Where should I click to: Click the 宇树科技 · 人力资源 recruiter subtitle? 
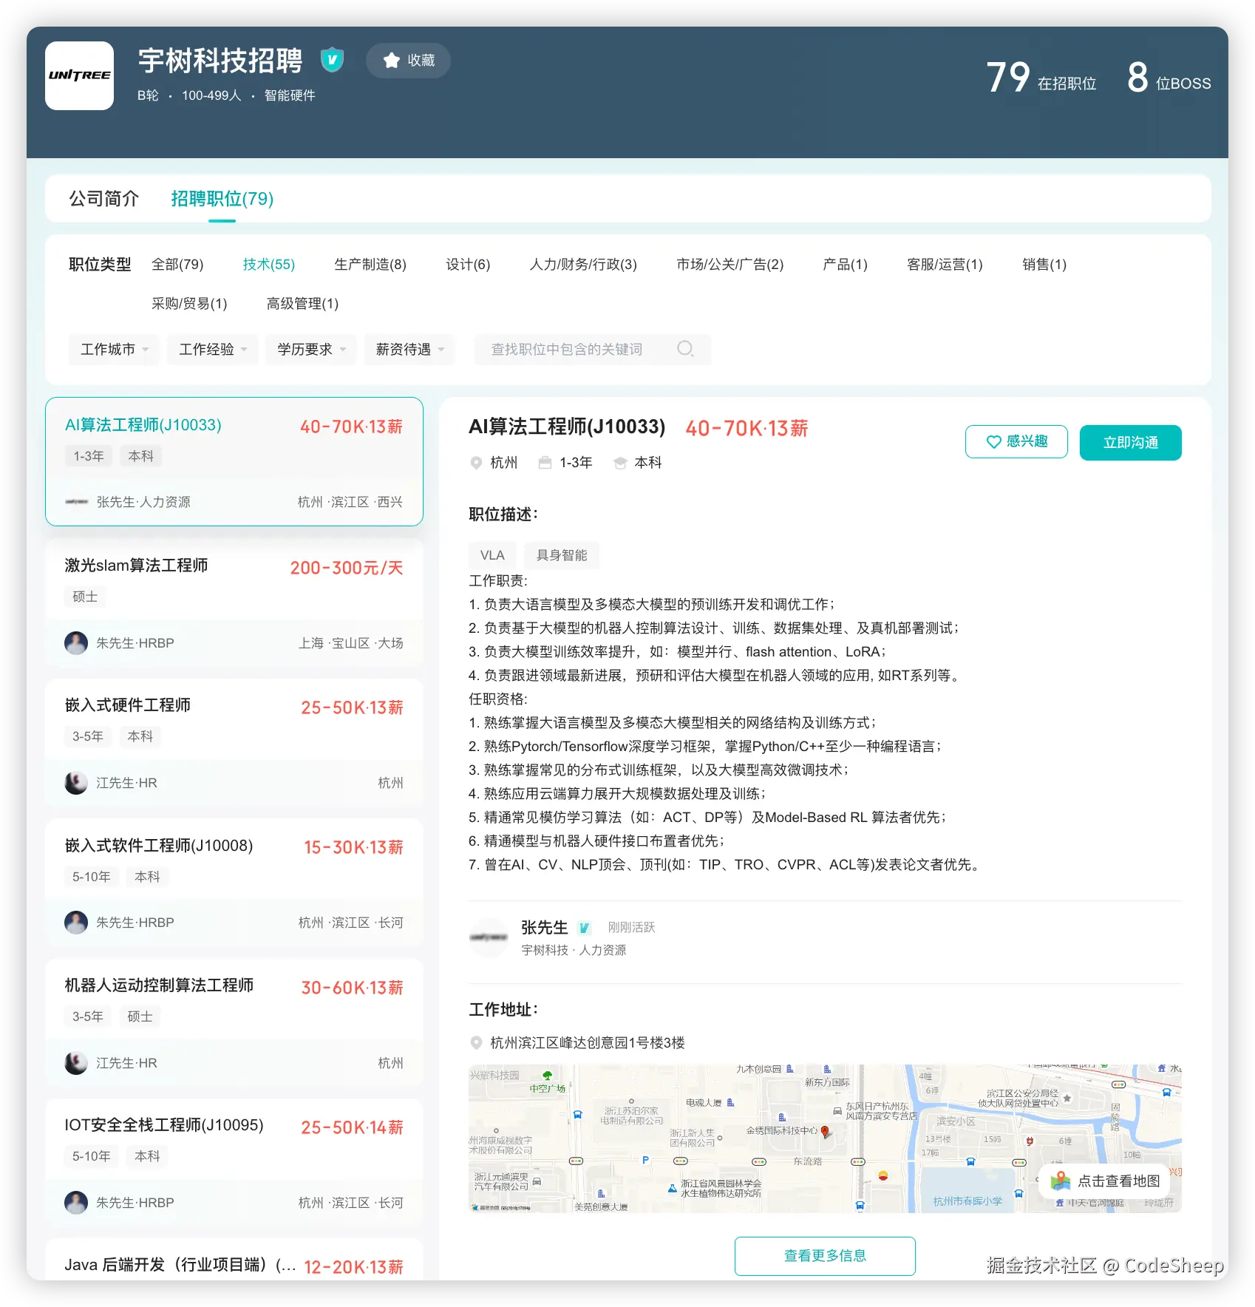574,950
